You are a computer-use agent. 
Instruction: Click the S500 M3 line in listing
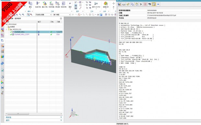(x=122, y=67)
